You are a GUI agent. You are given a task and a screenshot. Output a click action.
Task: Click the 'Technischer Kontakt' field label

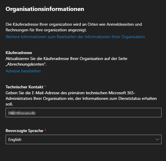(25, 87)
